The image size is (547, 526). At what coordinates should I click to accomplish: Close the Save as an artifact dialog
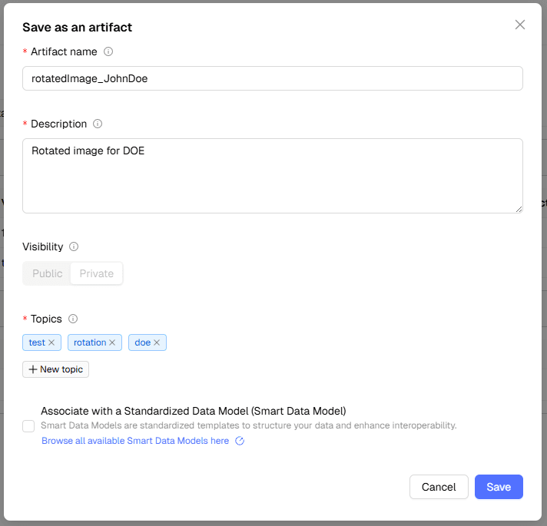pos(520,25)
